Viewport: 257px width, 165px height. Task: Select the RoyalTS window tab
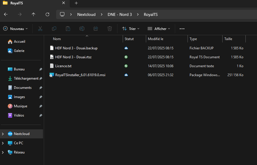35,3
